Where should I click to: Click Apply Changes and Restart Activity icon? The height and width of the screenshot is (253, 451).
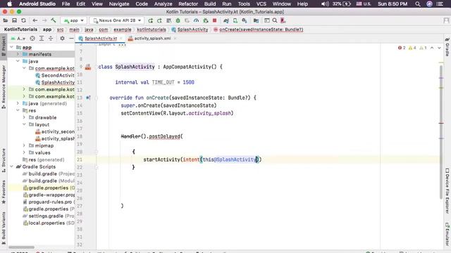pos(160,20)
